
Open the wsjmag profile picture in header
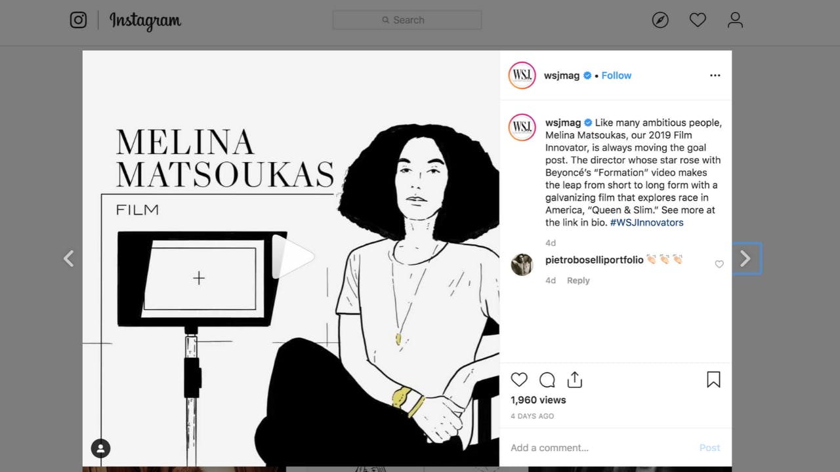pyautogui.click(x=522, y=75)
